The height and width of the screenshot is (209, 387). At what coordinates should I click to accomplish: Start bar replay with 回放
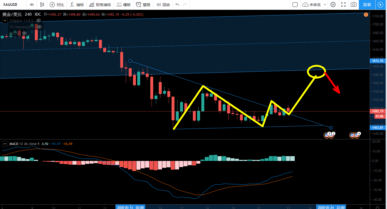163,5
